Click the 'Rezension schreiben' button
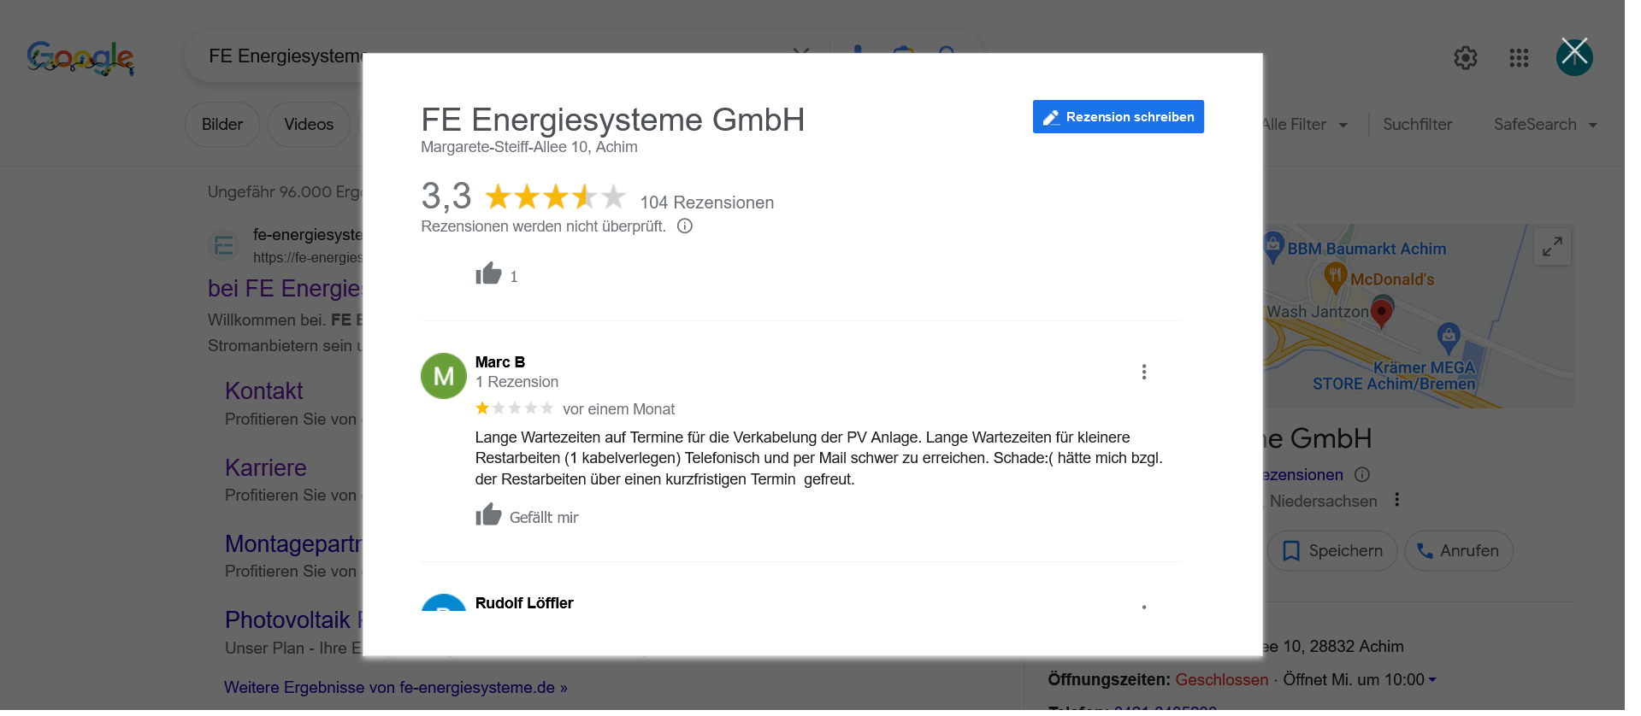Viewport: 1641px width, 716px height. coord(1118,117)
